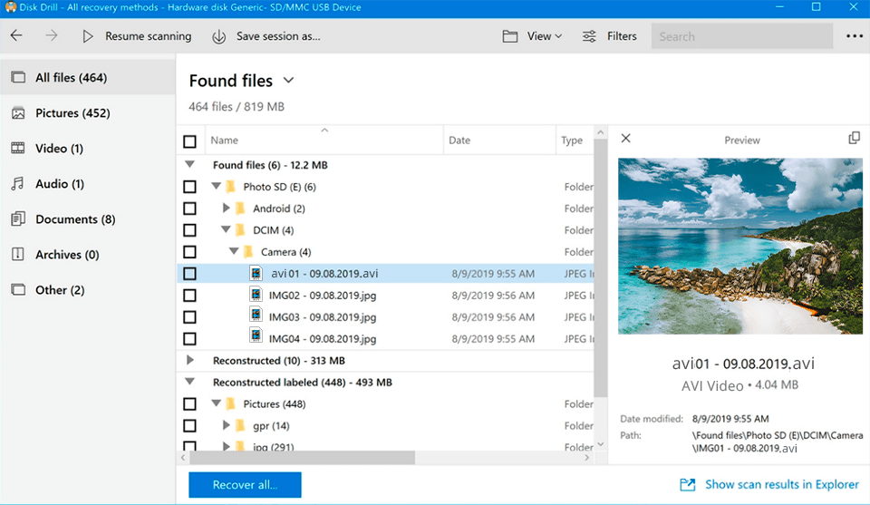Click the Photo SD (E) folder icon

point(231,187)
